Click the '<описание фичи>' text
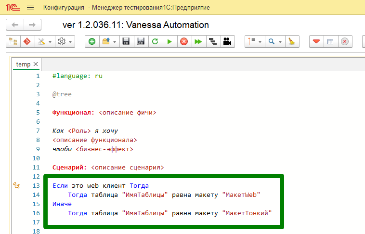 tap(127, 113)
